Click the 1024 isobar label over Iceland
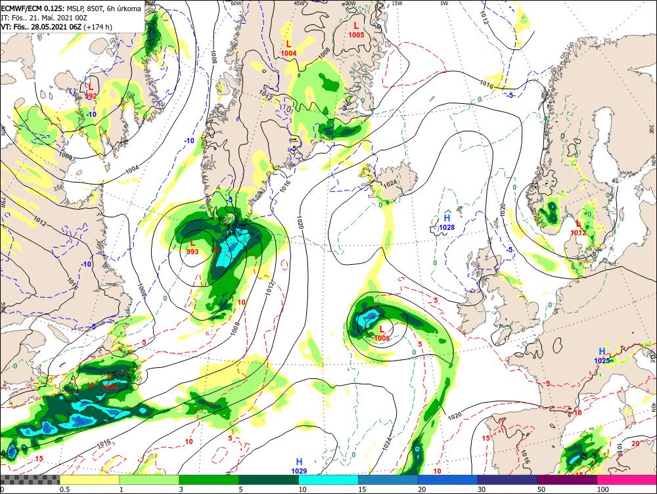 pos(390,183)
